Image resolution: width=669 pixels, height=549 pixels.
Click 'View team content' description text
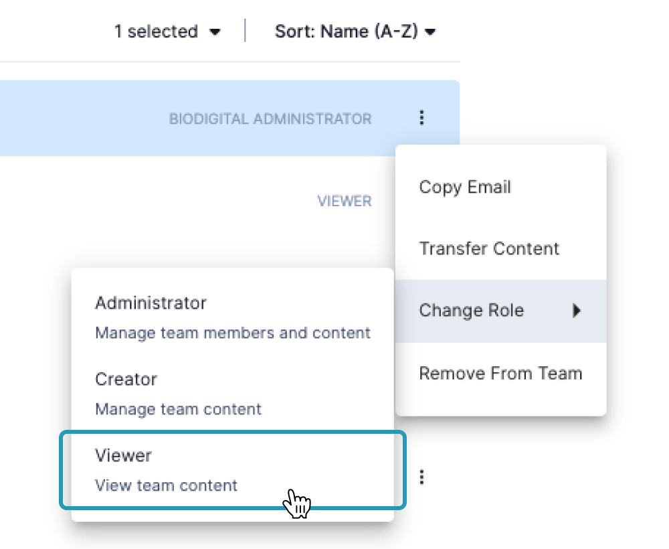tap(166, 486)
